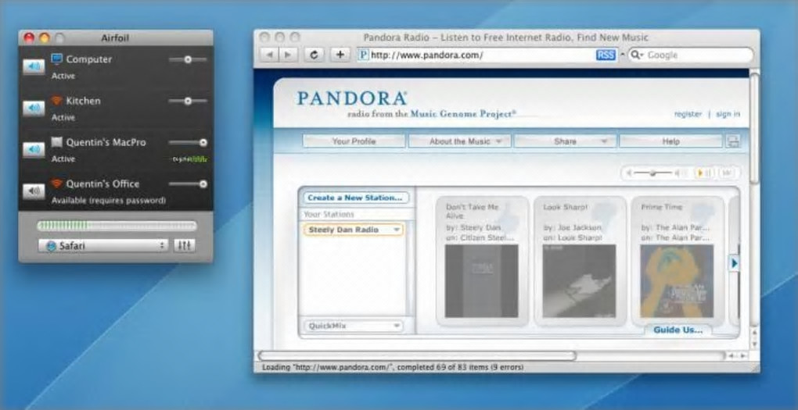Enable Quentin's Office speaker button
This screenshot has height=410, width=798.
(x=34, y=191)
